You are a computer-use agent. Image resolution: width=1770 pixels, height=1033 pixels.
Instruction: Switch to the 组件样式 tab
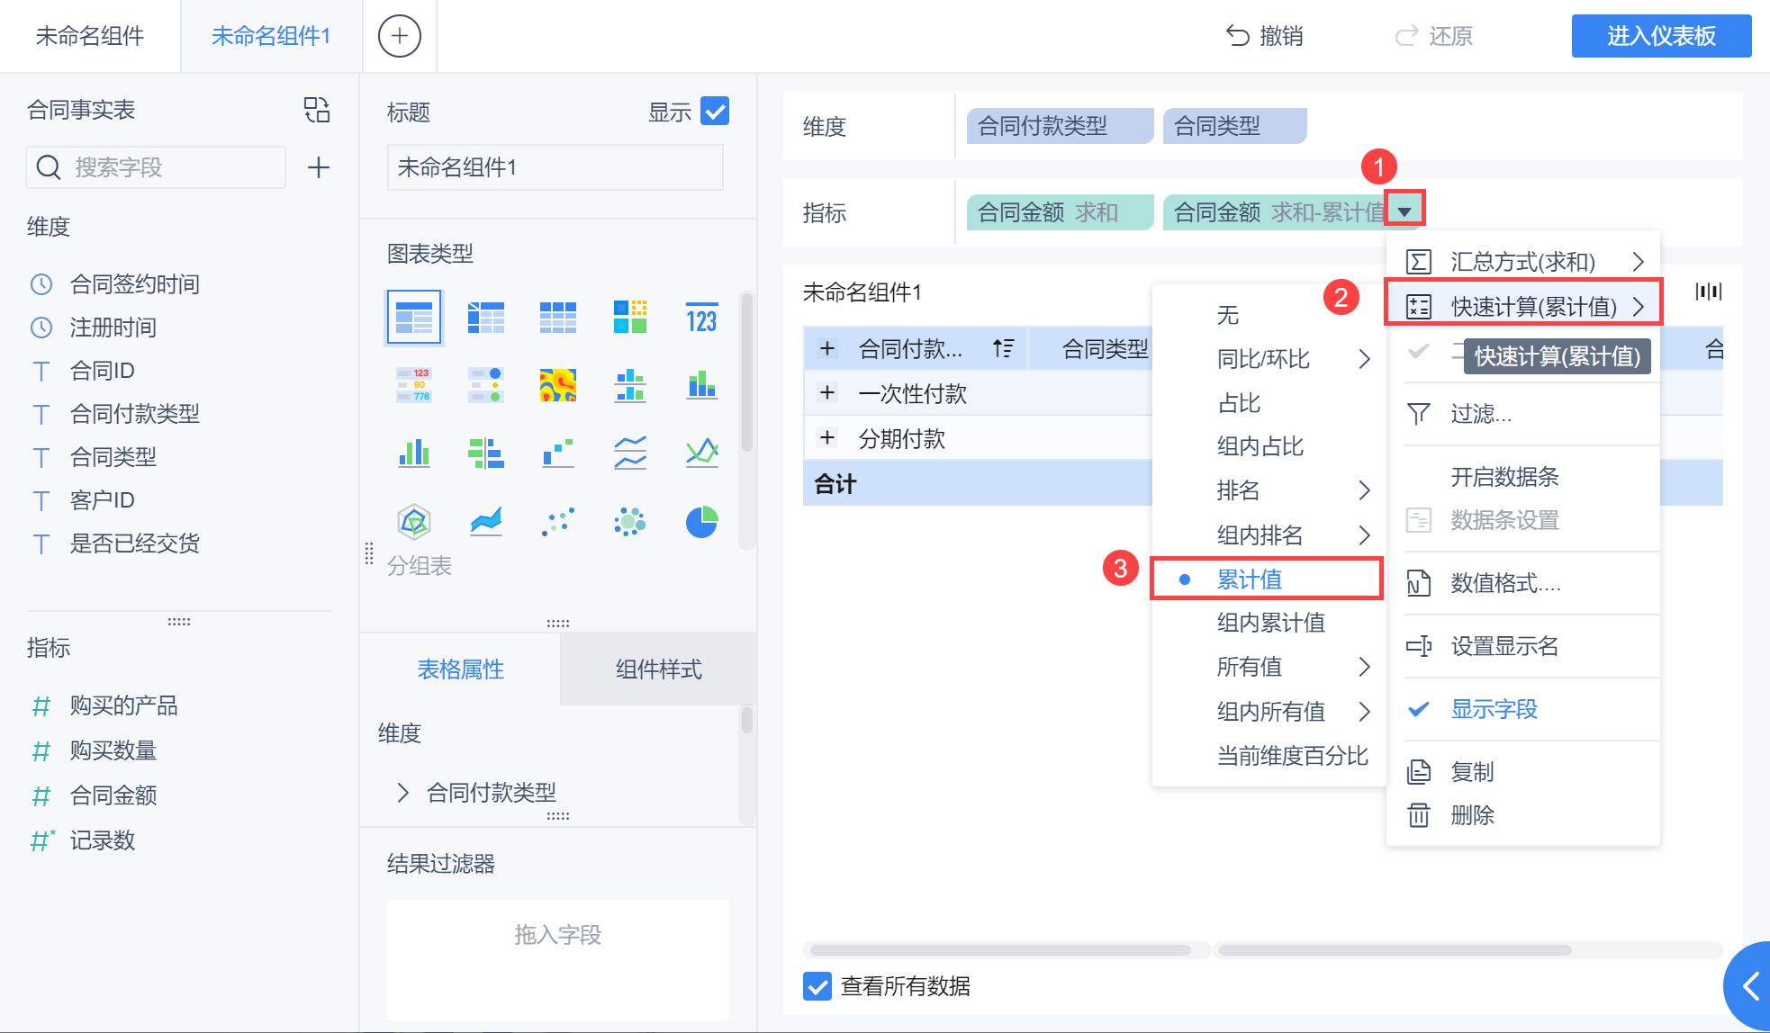coord(658,669)
